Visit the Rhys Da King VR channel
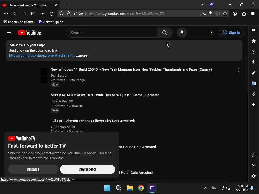Image resolution: width=259 pixels, height=194 pixels. 62,101
